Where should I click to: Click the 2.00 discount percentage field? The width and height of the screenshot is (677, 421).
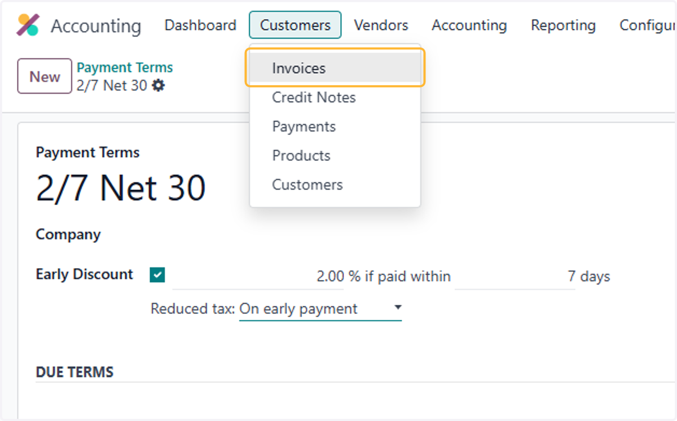pos(258,277)
